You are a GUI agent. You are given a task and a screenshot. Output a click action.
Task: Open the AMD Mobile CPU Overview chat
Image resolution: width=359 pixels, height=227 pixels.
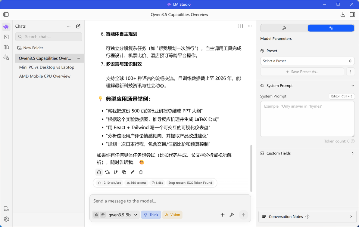click(45, 76)
